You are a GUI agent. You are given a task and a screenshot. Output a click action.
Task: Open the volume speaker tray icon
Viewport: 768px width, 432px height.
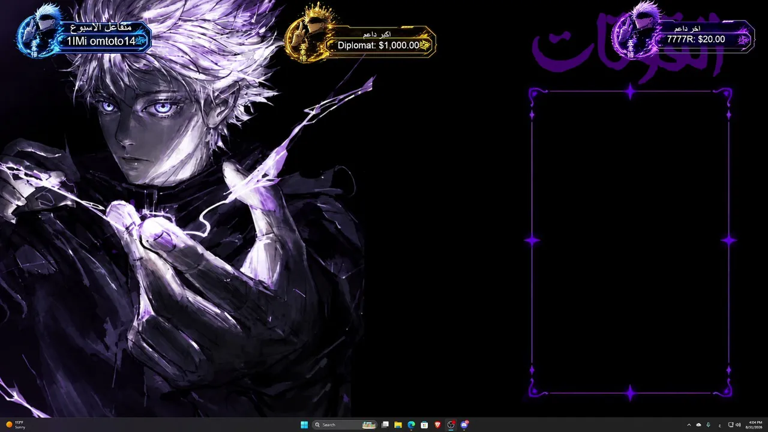pyautogui.click(x=737, y=425)
